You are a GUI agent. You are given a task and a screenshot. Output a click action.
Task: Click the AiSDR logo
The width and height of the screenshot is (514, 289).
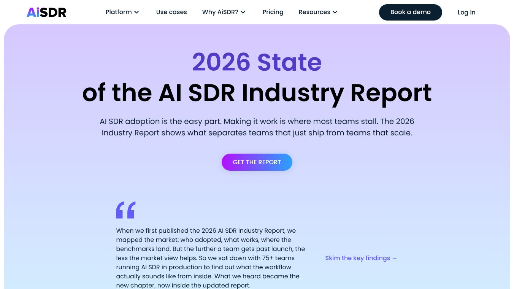coord(46,12)
